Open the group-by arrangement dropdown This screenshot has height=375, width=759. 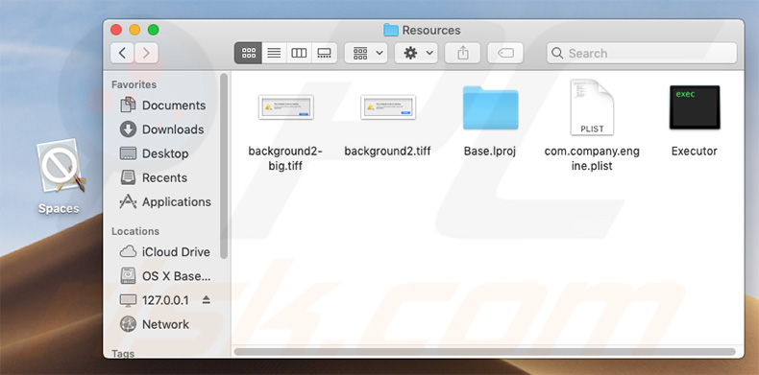(x=366, y=53)
